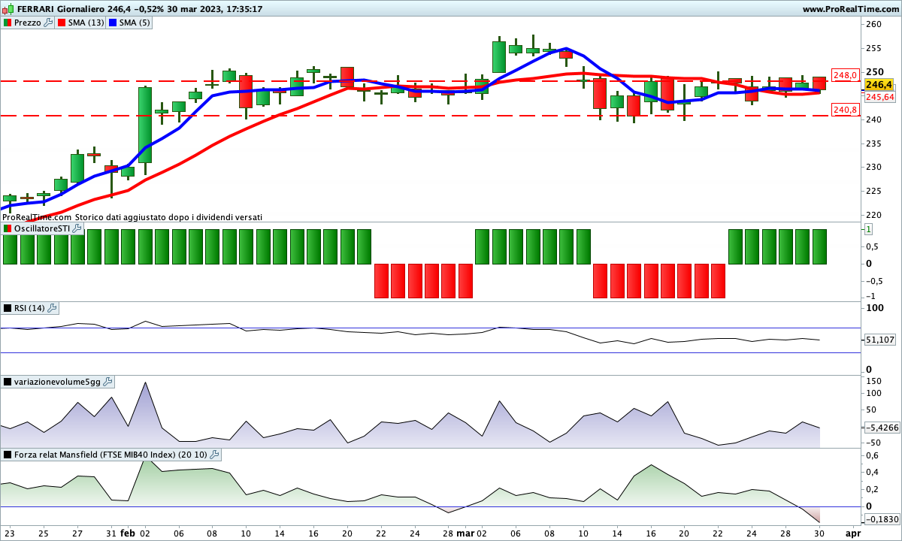Click the 100 label on RSI scale
This screenshot has width=902, height=541.
(x=873, y=308)
